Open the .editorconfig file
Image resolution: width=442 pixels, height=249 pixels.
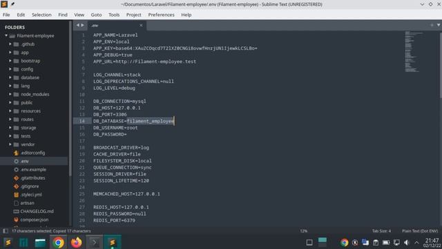tap(32, 153)
